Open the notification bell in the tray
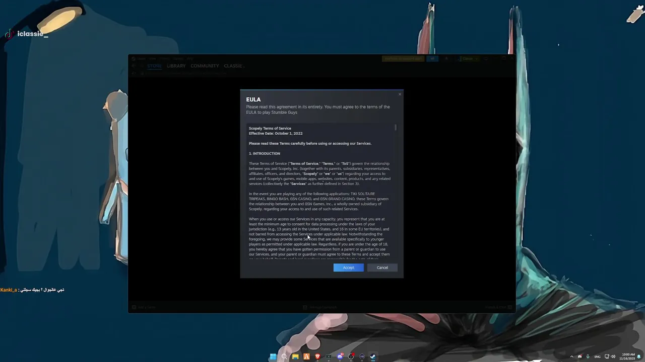Image resolution: width=645 pixels, height=362 pixels. [x=639, y=356]
